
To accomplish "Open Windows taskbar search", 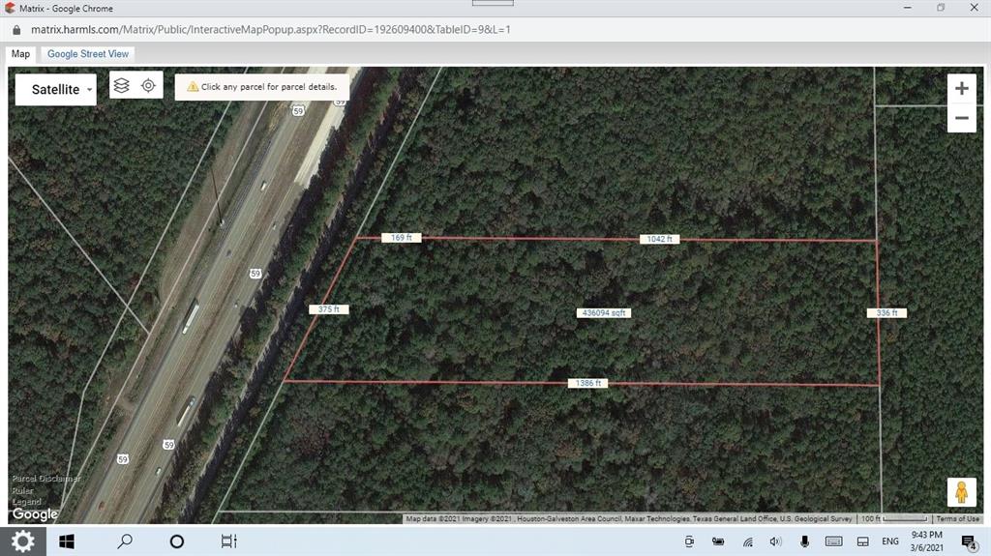I will click(125, 541).
